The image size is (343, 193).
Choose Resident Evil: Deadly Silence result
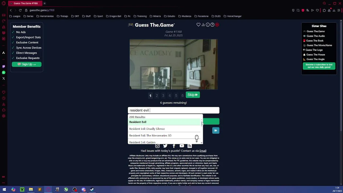pyautogui.click(x=164, y=129)
